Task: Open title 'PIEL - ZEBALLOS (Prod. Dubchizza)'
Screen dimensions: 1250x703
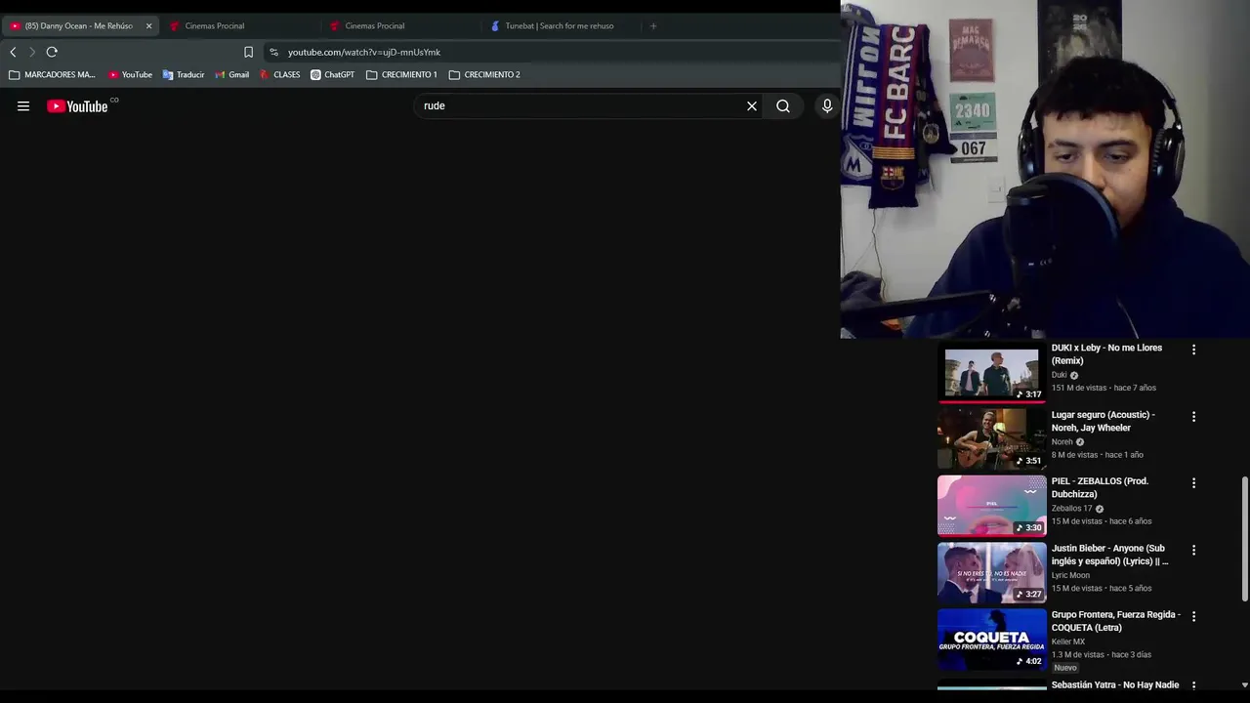Action: coord(1100,487)
